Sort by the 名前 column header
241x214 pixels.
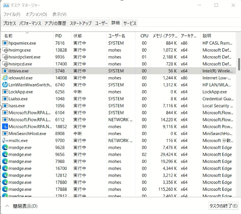(x=28, y=36)
